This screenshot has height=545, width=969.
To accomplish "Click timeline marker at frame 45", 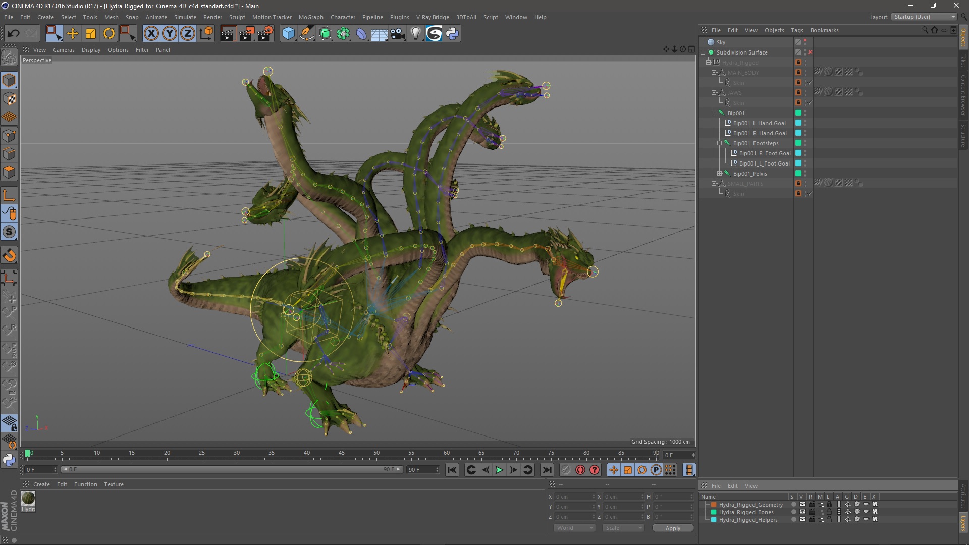I will coord(342,454).
